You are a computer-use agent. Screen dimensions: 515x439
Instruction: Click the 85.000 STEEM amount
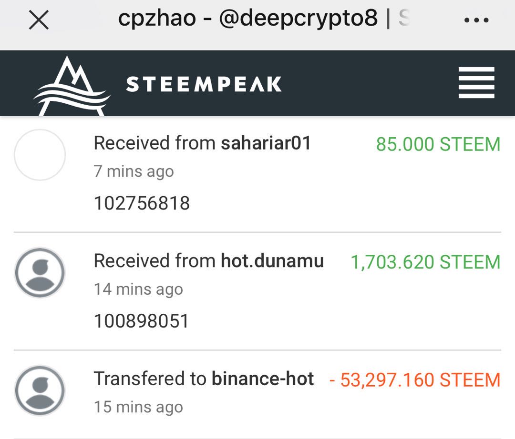pyautogui.click(x=438, y=144)
